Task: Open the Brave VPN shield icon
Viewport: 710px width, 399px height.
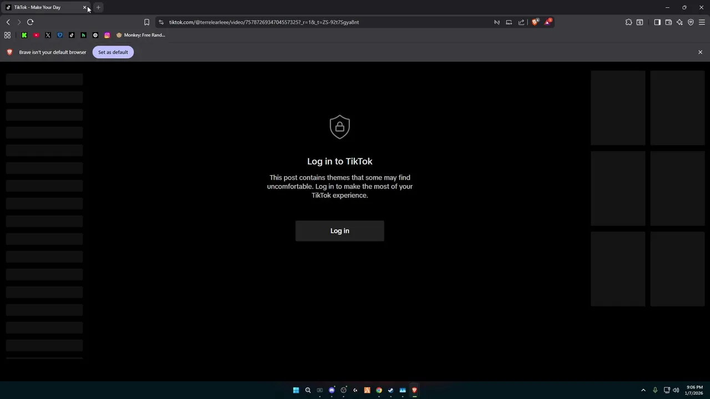Action: click(691, 22)
